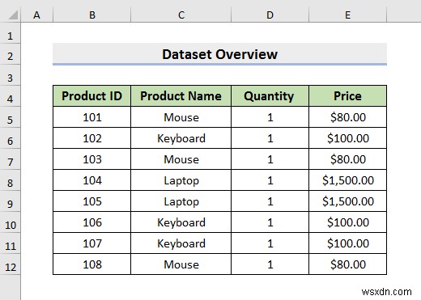Image resolution: width=421 pixels, height=300 pixels.
Task: Click cell with Product ID 108
Action: (91, 264)
